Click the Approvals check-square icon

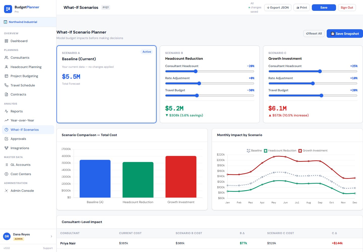6,139
